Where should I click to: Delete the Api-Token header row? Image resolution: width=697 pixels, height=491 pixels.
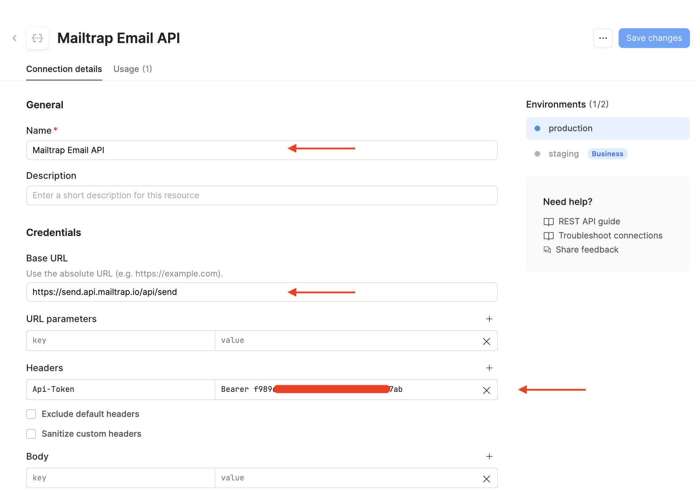(487, 390)
